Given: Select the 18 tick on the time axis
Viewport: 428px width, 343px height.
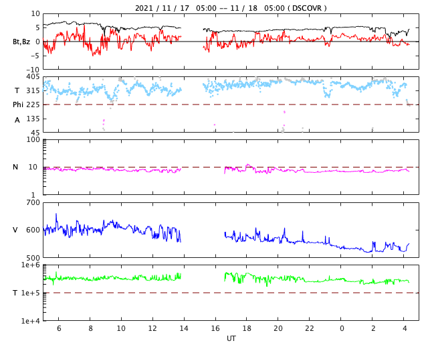Looking at the screenshot, I should point(247,328).
